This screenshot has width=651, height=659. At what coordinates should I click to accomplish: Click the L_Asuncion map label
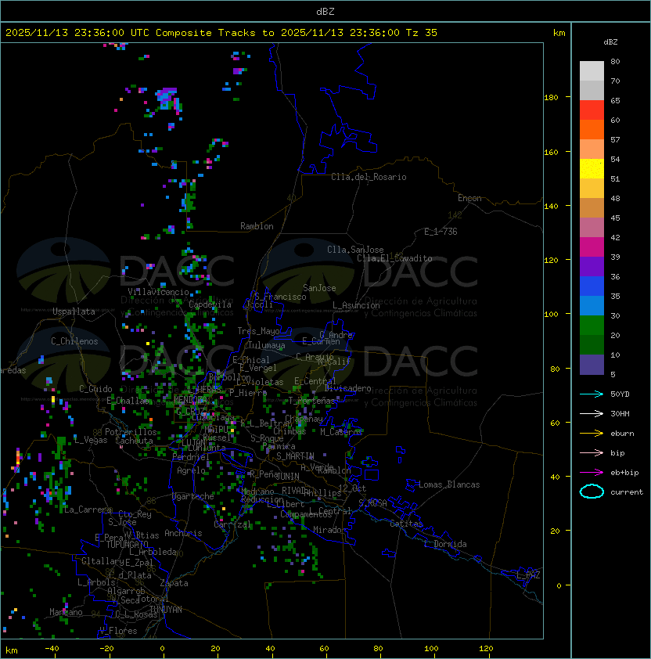point(356,305)
